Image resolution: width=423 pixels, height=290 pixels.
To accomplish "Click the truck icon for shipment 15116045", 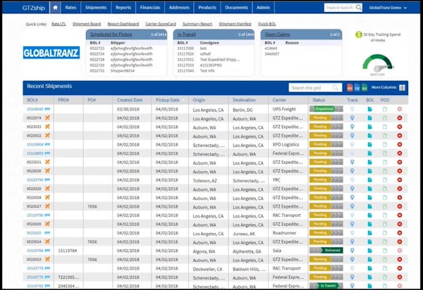I will (47, 109).
